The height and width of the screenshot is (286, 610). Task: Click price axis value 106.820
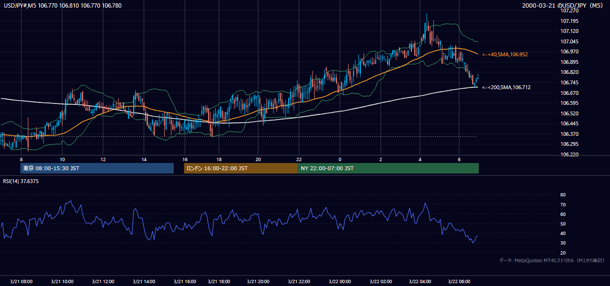(569, 72)
